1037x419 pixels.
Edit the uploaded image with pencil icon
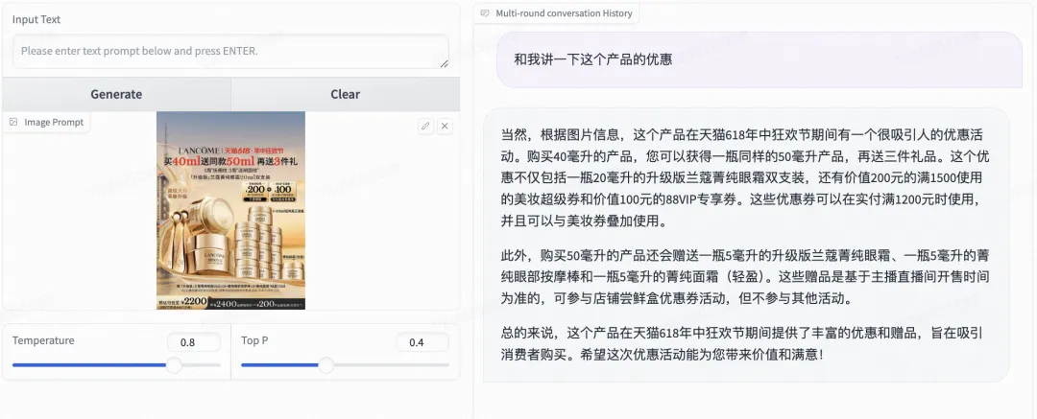(x=426, y=126)
